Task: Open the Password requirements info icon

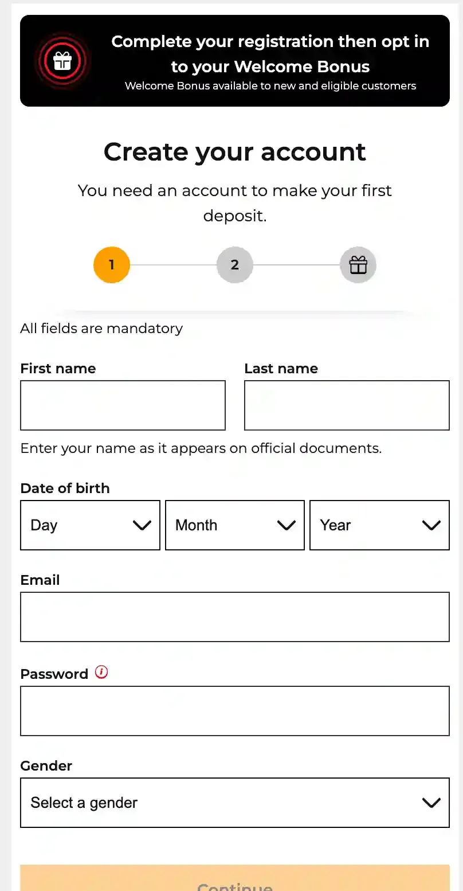Action: pyautogui.click(x=101, y=671)
